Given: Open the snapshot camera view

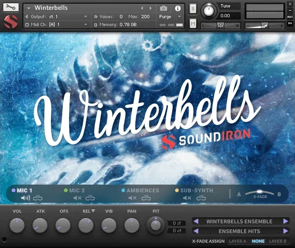Looking at the screenshot, I should tap(163, 8).
